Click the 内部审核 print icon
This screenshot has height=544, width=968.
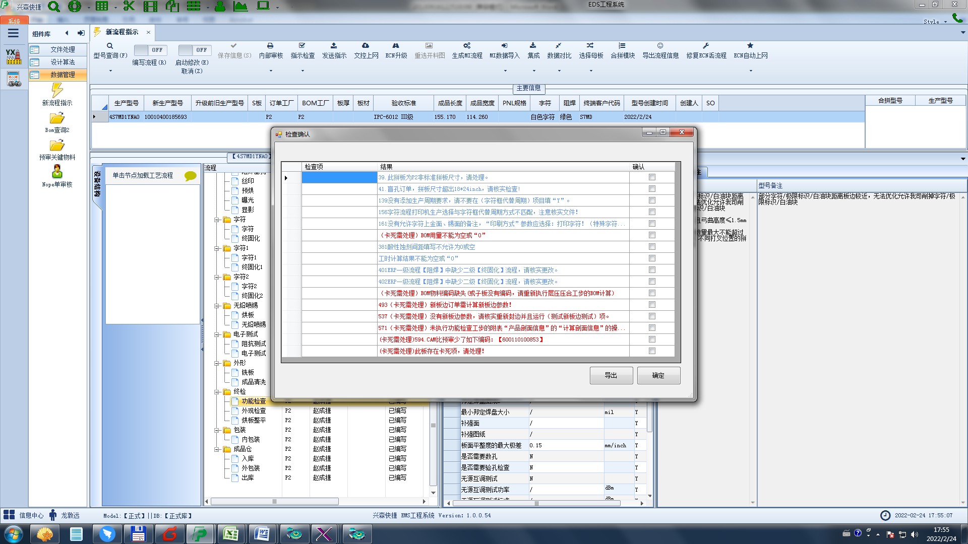click(270, 46)
